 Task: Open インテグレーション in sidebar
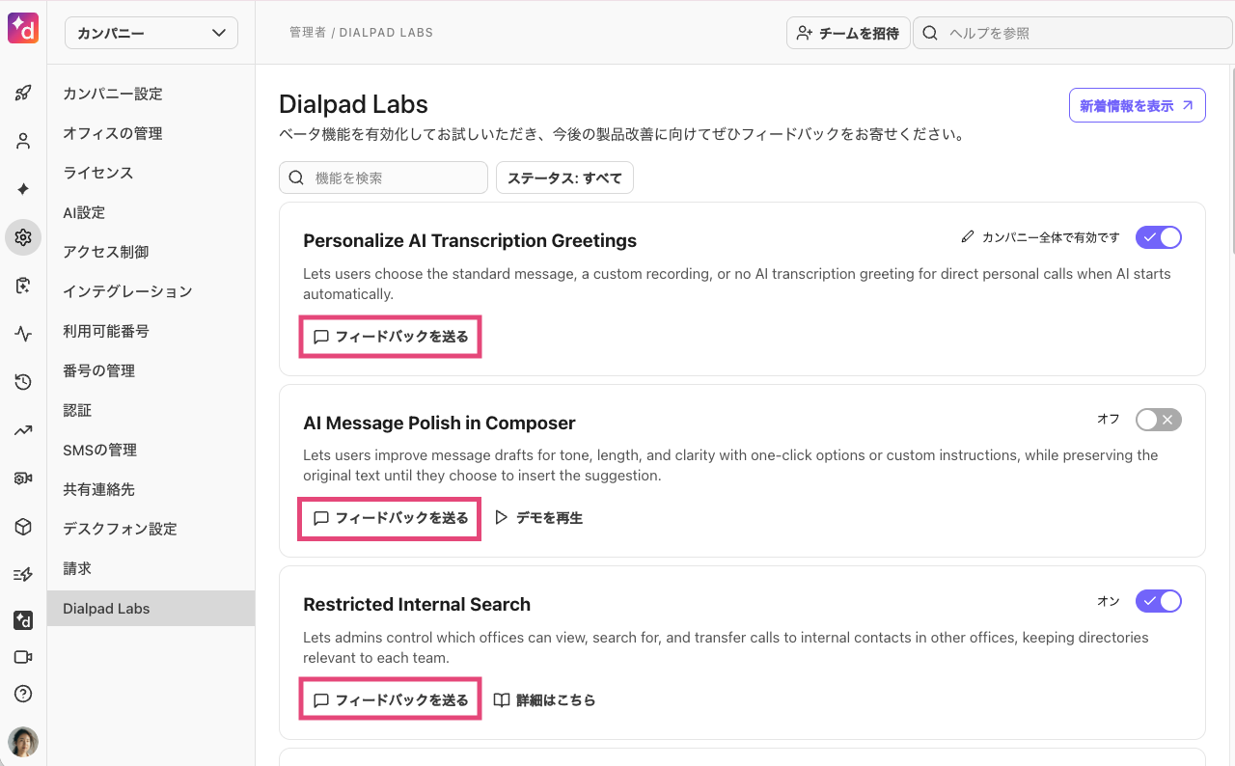[151, 291]
